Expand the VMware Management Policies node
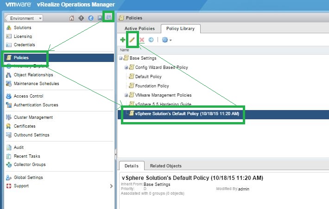This screenshot has width=329, height=209. click(126, 95)
